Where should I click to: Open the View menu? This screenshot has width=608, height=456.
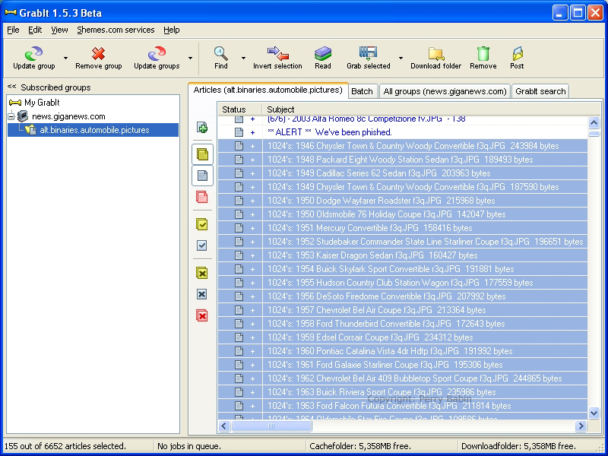coord(59,30)
